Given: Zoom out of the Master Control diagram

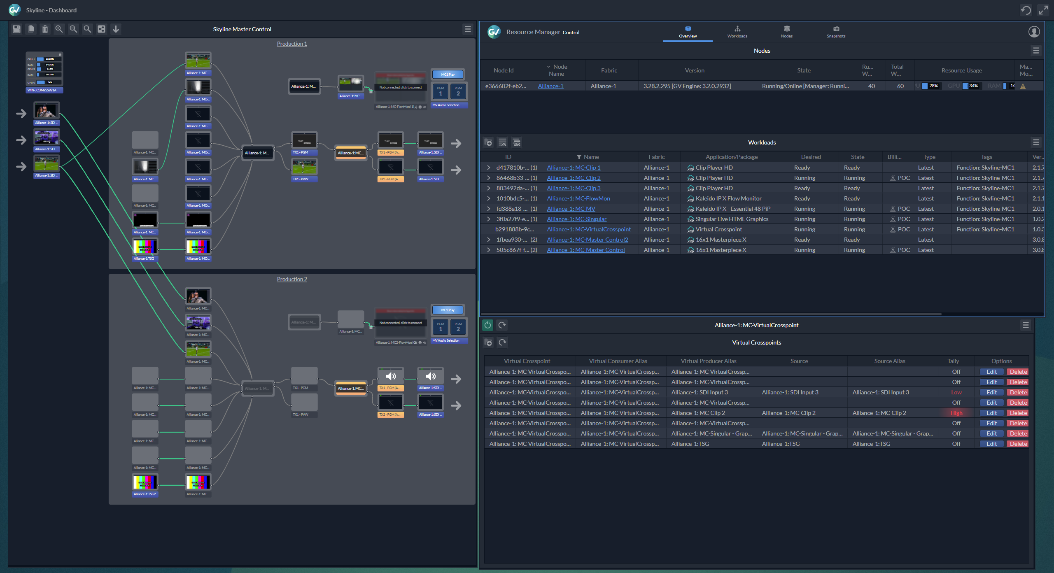Looking at the screenshot, I should (73, 29).
